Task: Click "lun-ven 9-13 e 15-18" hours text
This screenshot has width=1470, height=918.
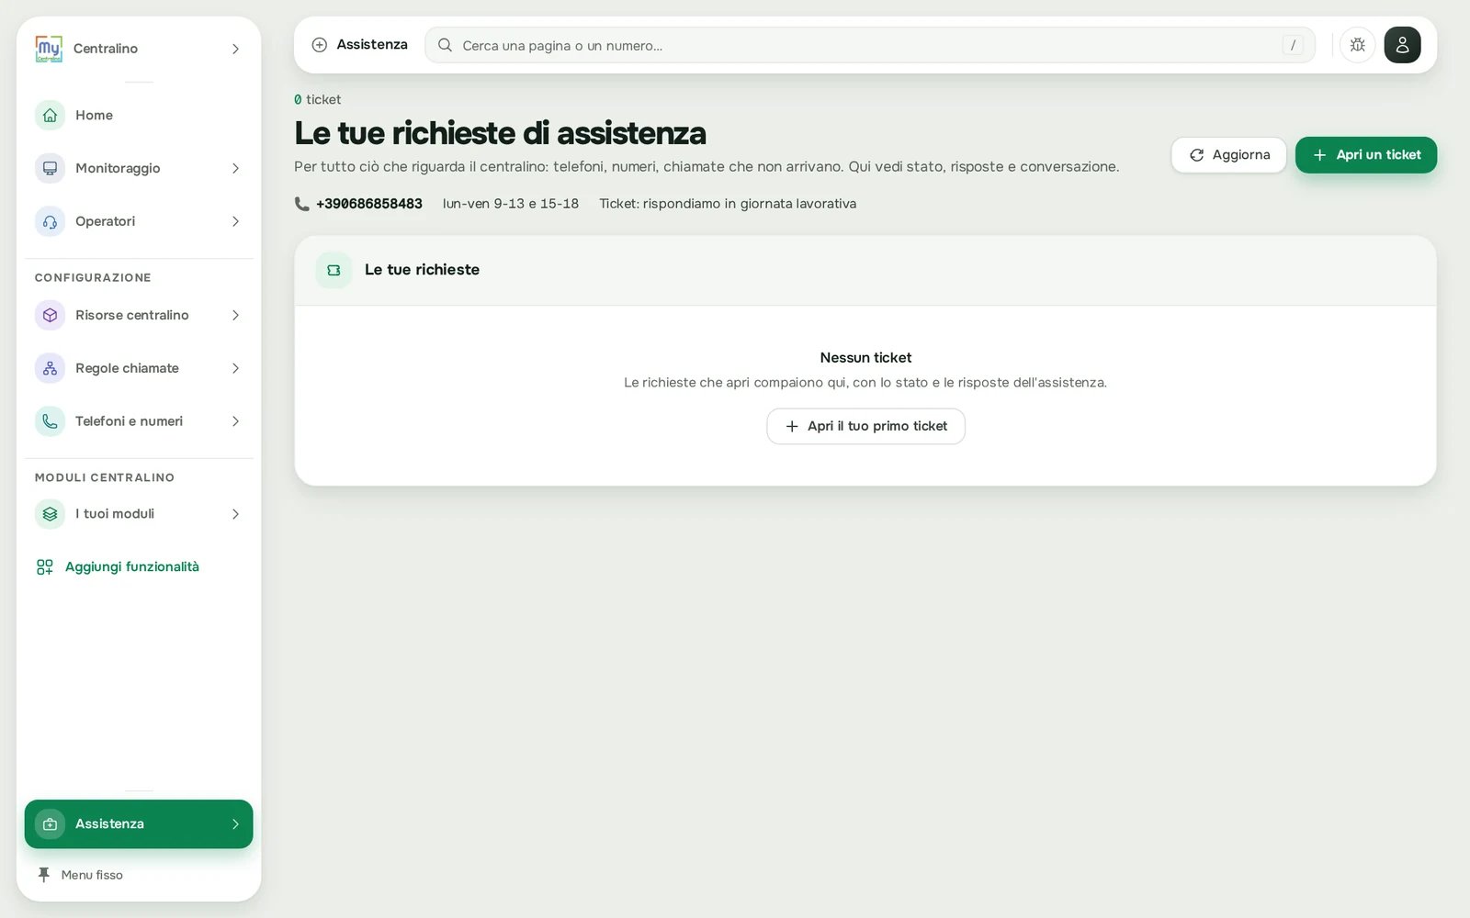Action: [511, 204]
